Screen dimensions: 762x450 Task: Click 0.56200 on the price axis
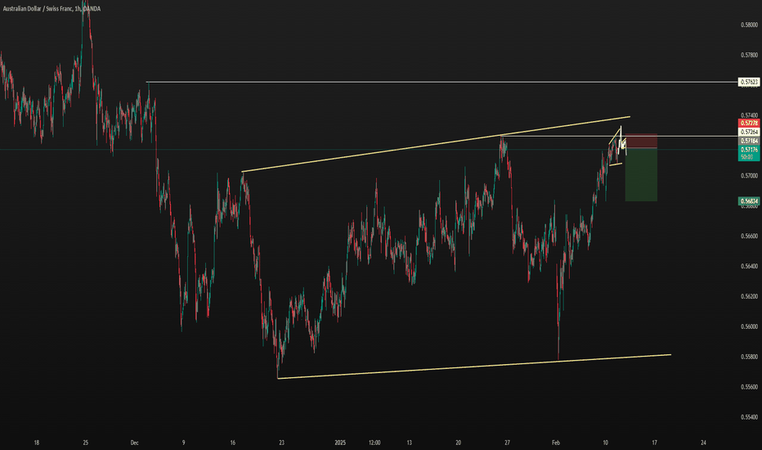click(x=749, y=296)
